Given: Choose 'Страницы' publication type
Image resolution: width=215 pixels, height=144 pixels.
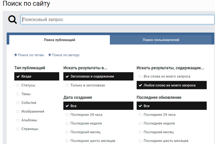Looking at the screenshot, I should [x=30, y=129].
